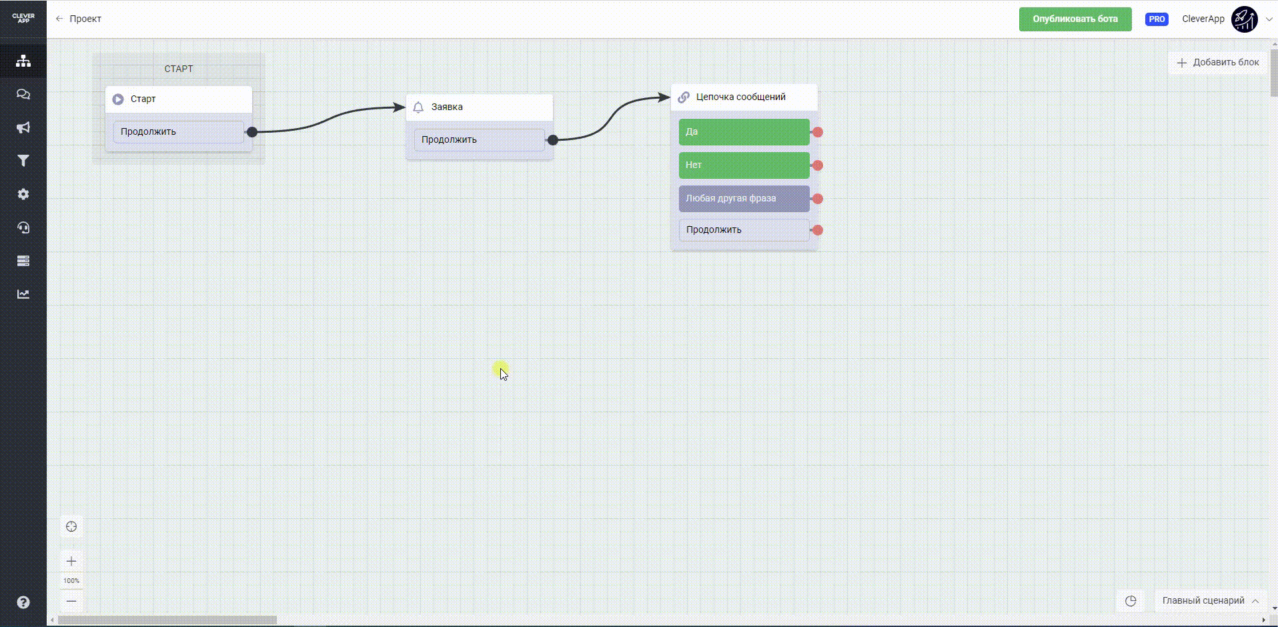Expand the Главный сценарий scenario selector
This screenshot has height=627, width=1278.
point(1210,600)
